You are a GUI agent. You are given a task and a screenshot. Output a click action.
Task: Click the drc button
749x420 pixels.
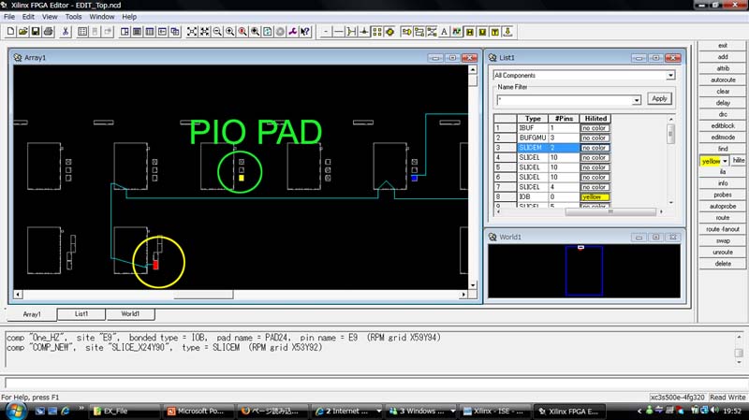click(723, 114)
